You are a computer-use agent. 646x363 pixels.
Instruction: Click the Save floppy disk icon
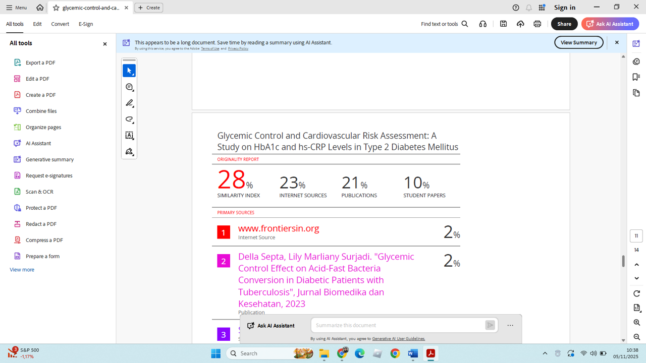(x=503, y=24)
